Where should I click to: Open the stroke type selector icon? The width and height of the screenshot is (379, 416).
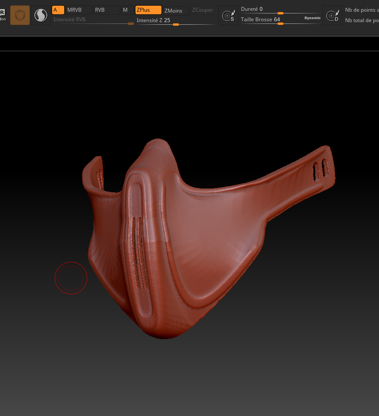[40, 15]
